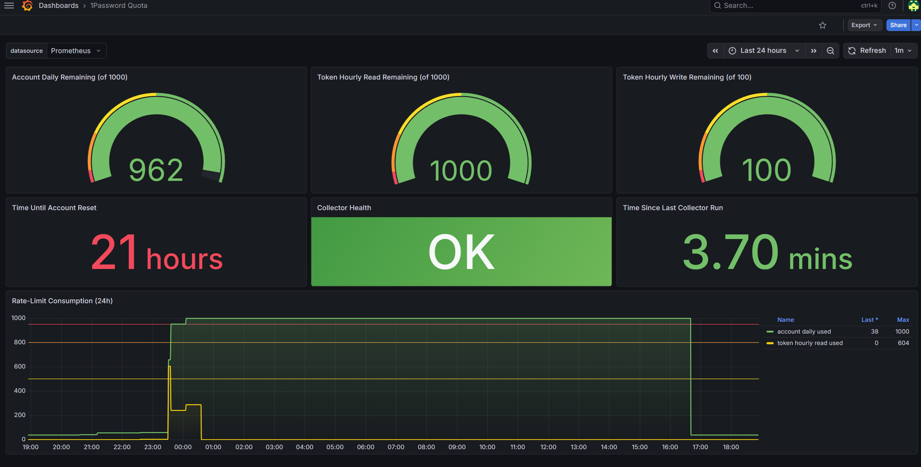
Task: Click yellow swatch of token hourly read used
Action: [770, 343]
